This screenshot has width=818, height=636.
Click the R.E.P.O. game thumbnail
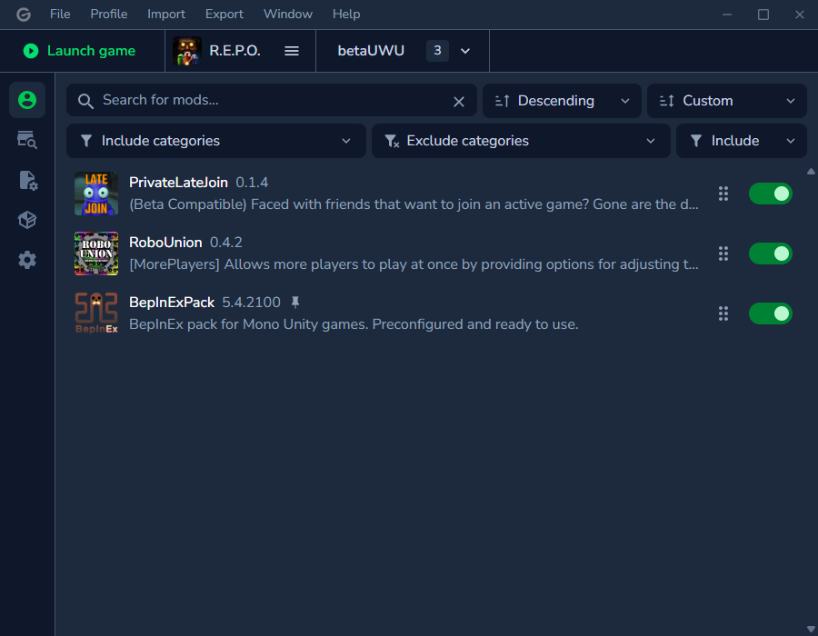[187, 51]
